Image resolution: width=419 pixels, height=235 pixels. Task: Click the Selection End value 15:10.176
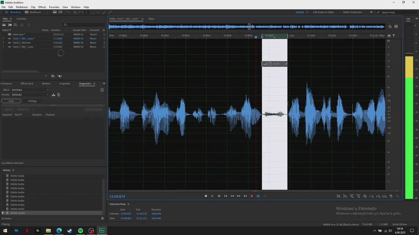141,214
